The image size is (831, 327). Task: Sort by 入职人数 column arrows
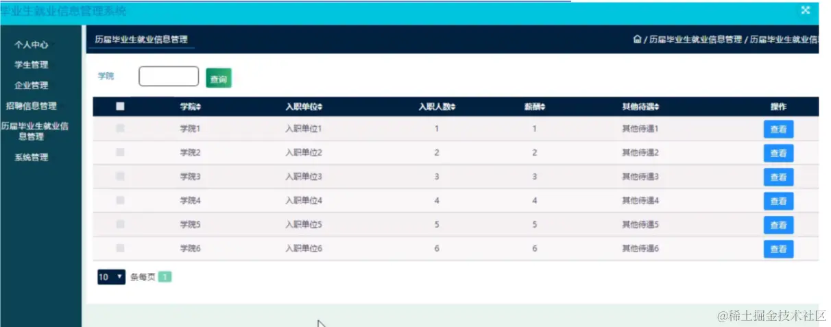[x=453, y=107]
